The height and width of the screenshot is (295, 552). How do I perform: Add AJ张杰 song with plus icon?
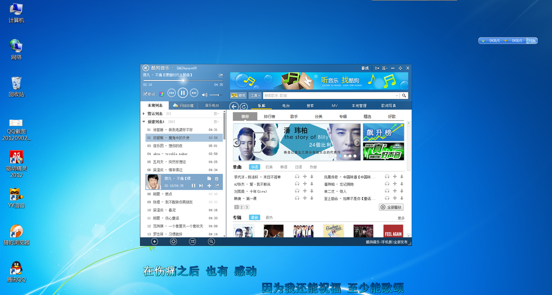[x=304, y=184]
